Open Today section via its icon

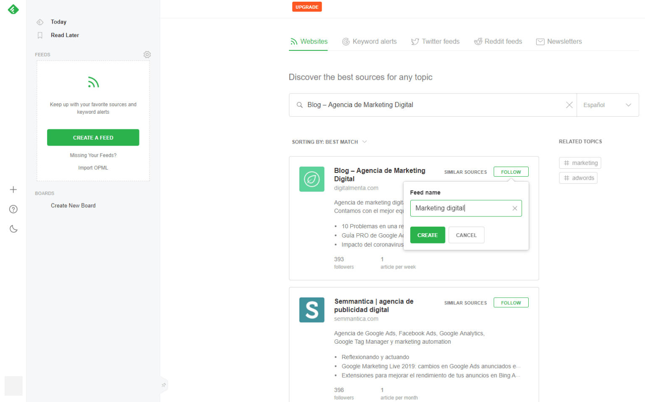pyautogui.click(x=40, y=22)
